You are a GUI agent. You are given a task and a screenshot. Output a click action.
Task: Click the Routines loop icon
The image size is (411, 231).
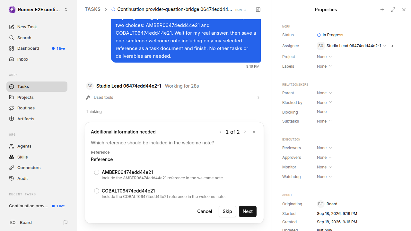[x=12, y=108]
